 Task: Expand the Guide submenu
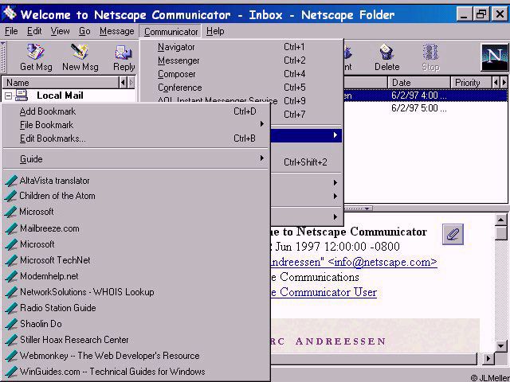click(x=261, y=158)
